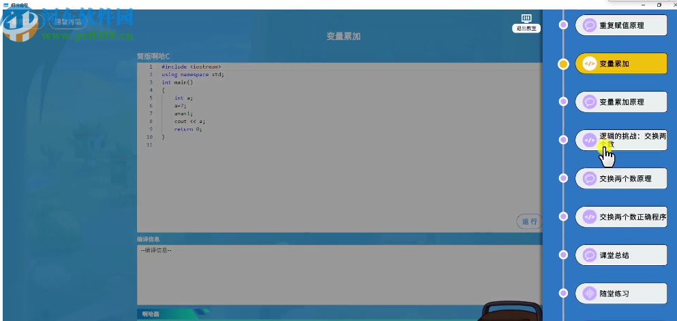This screenshot has width=677, height=321.
Task: Open the exercise icon for 随堂练习
Action: (589, 293)
